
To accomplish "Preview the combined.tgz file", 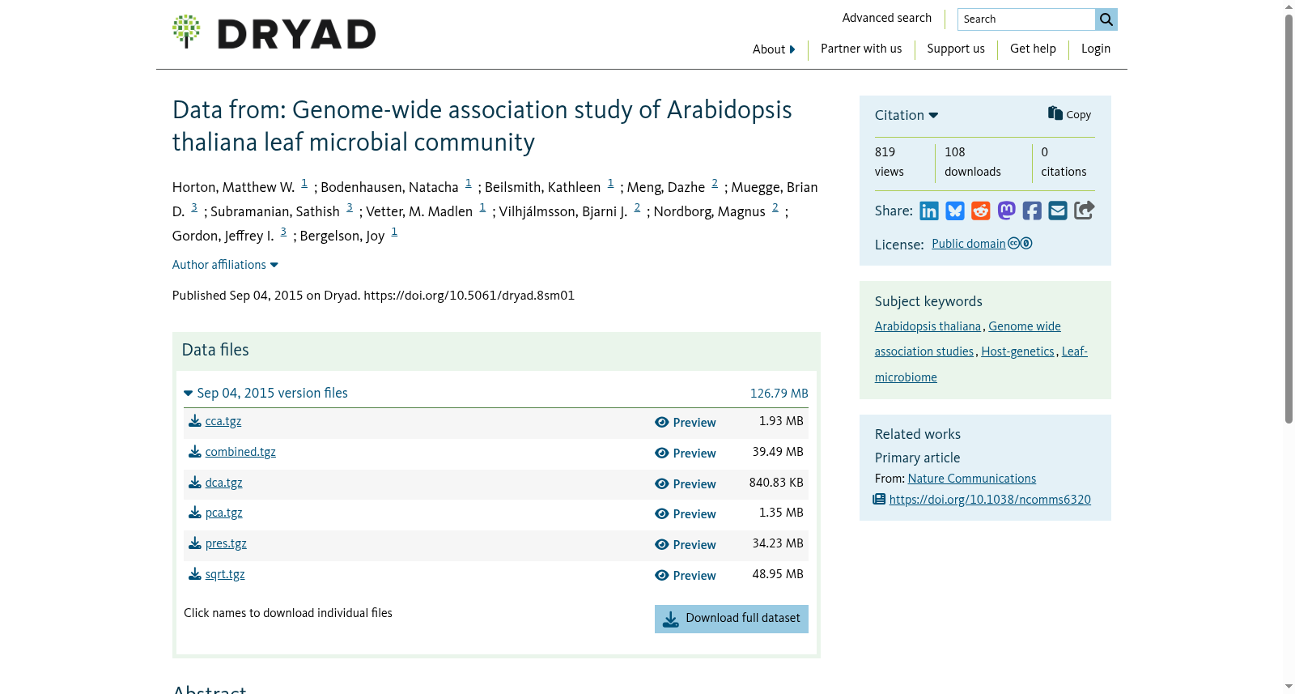I will point(686,453).
